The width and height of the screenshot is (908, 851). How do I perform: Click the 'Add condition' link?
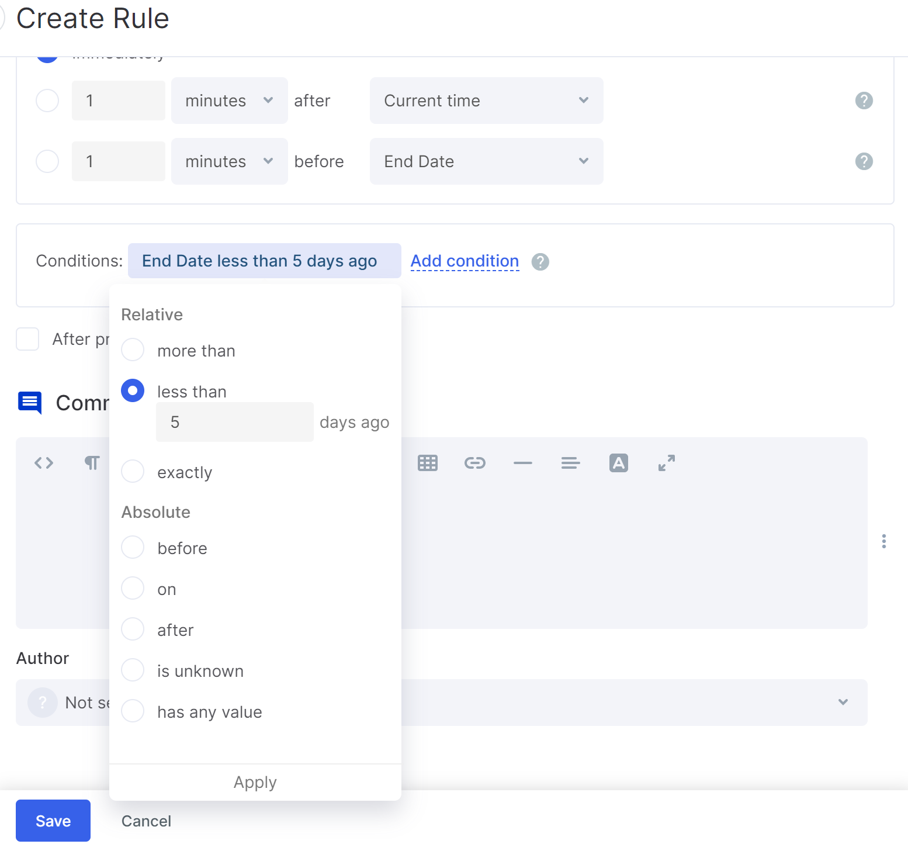[x=465, y=261]
